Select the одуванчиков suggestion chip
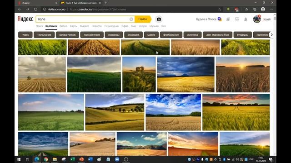The height and width of the screenshot is (163, 291). pyautogui.click(x=67, y=35)
